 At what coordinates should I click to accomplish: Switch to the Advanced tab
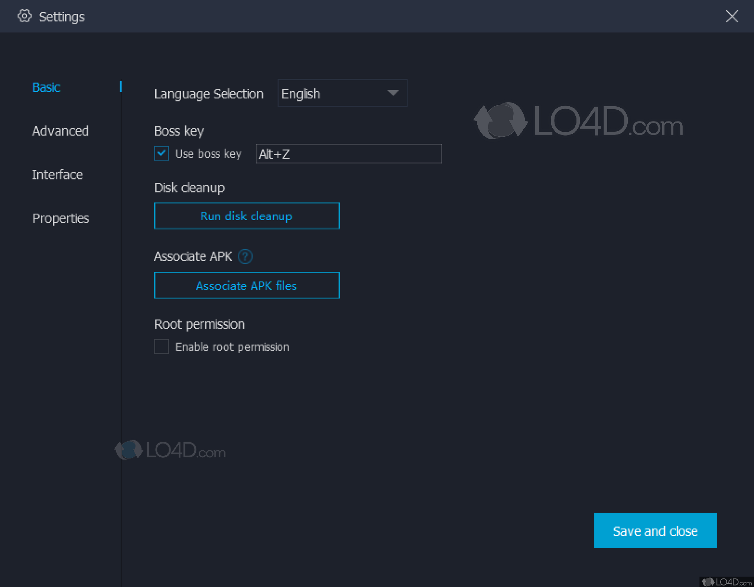pyautogui.click(x=60, y=131)
